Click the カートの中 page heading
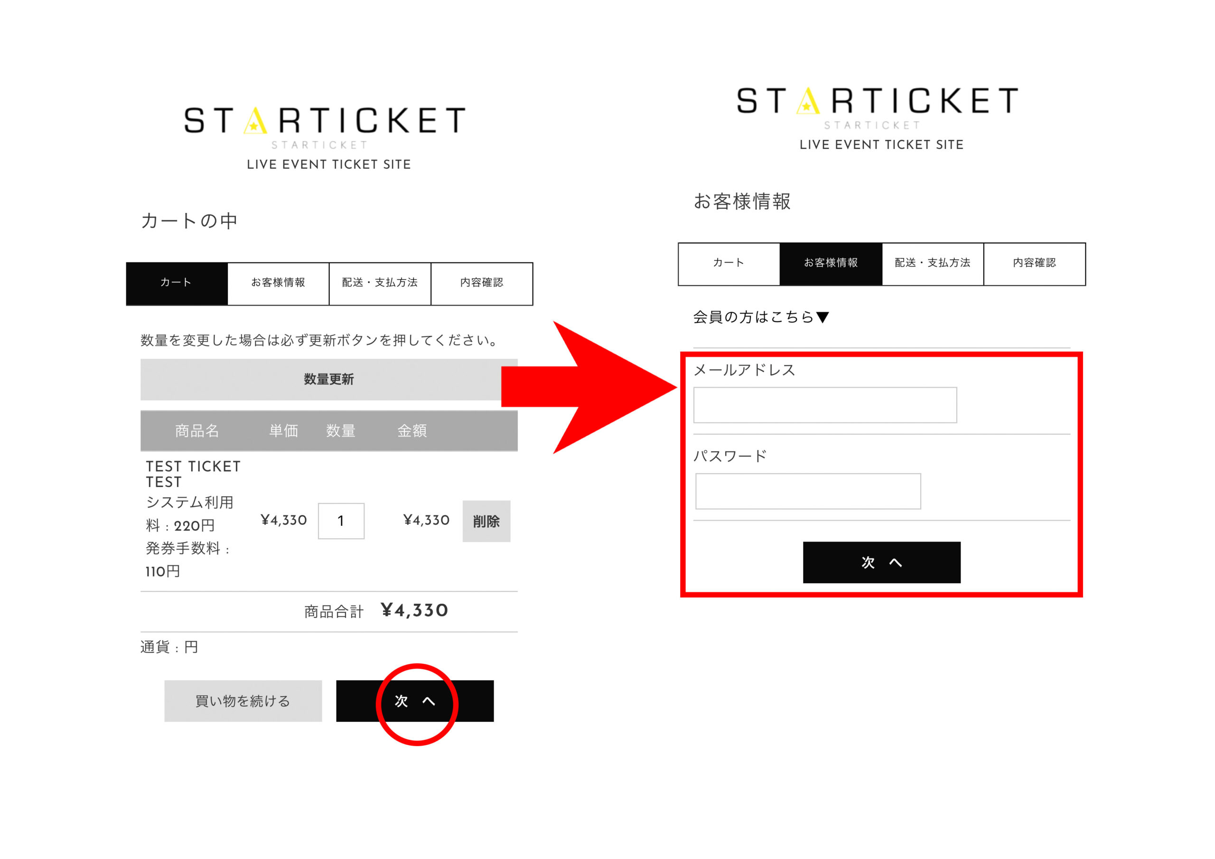 pos(189,221)
